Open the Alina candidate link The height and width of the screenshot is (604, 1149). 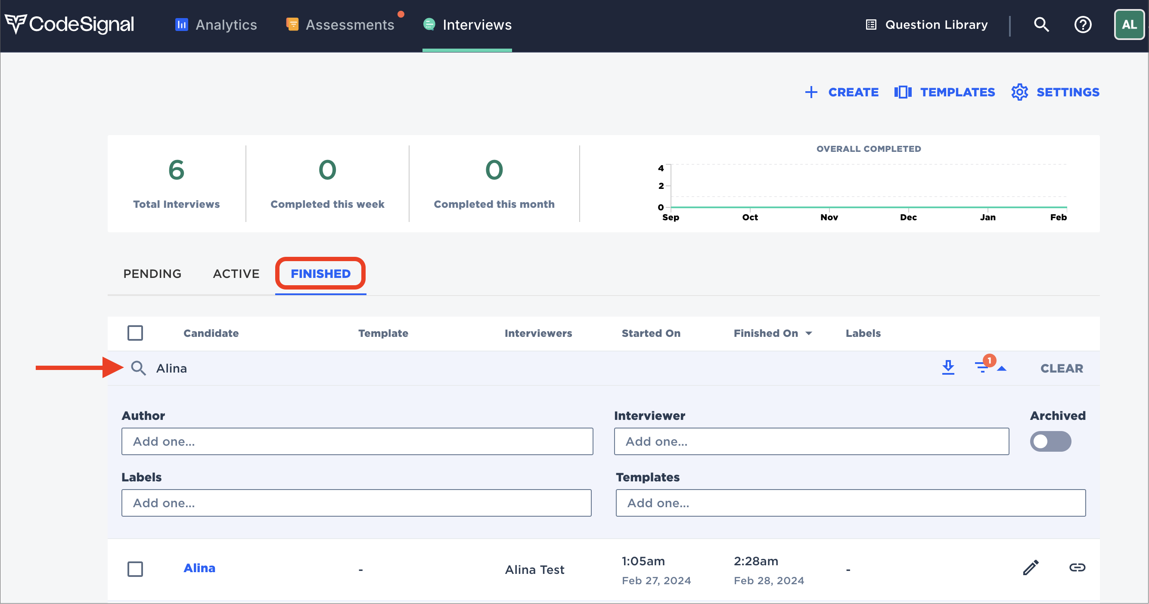(x=199, y=568)
